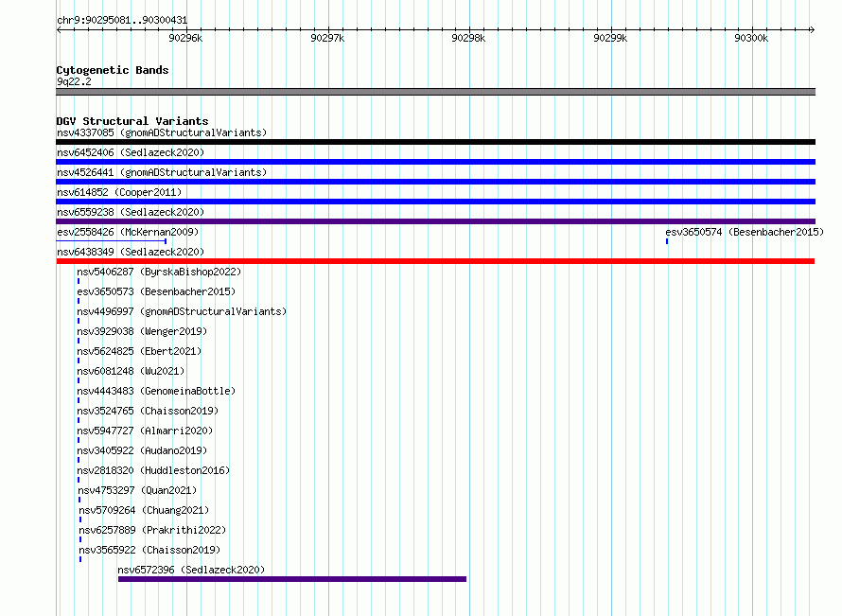Select the black nsv4337085 variant bar
The image size is (842, 616).
(435, 142)
